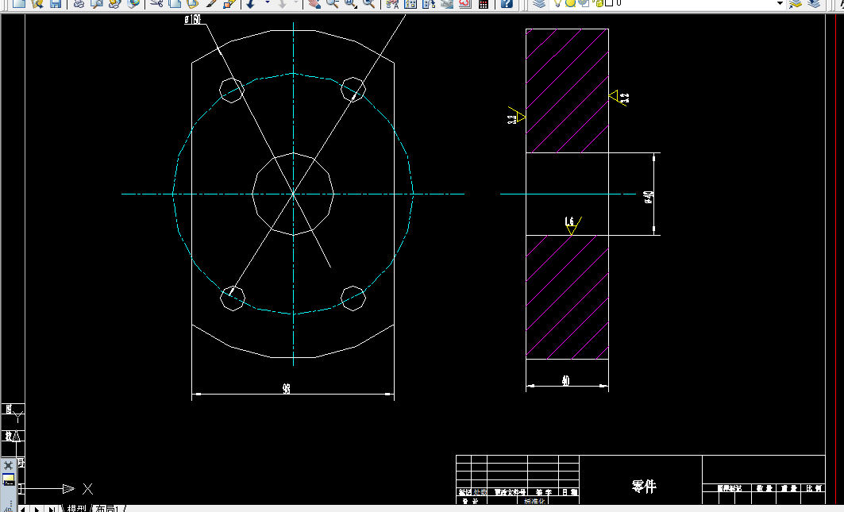844x512 pixels.
Task: Click the palette auto-hide properties icon
Action: click(x=9, y=479)
